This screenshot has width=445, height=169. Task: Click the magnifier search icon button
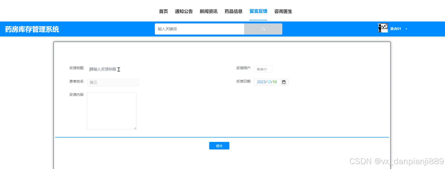pyautogui.click(x=263, y=29)
